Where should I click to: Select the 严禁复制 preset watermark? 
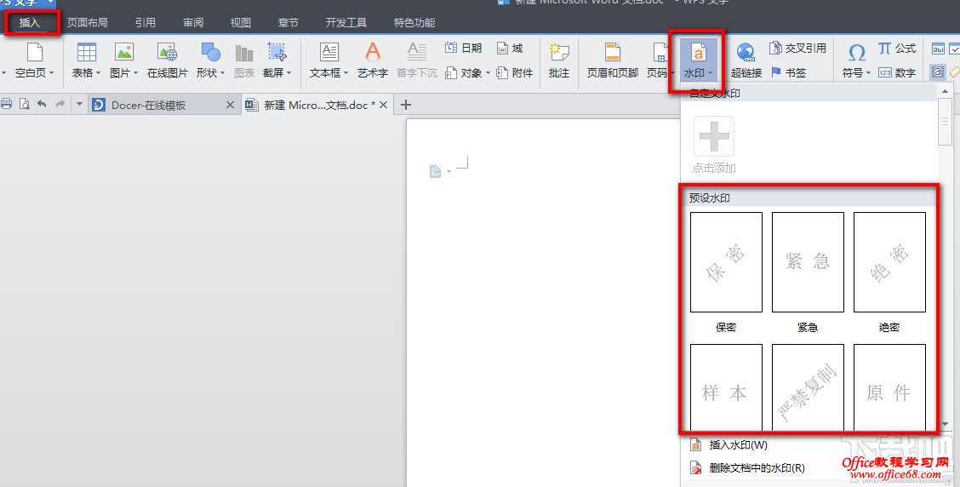click(808, 387)
